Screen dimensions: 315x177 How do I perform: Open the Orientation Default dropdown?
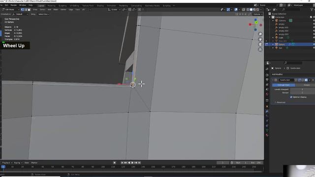(x=20, y=14)
